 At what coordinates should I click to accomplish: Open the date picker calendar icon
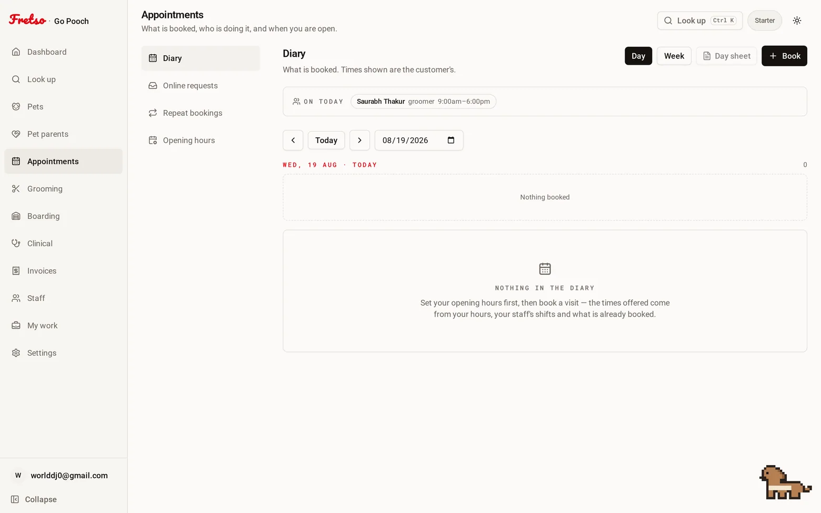[x=451, y=140]
